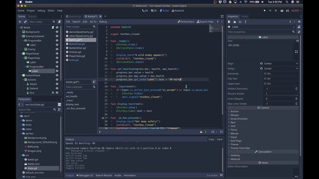Enable the Uppercase checkbox
Image resolution: width=319 pixels, height=179 pixels.
[265, 84]
